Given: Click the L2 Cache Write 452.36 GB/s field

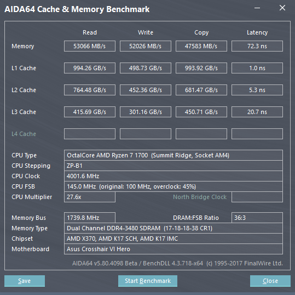Looking at the screenshot, I should [146, 90].
